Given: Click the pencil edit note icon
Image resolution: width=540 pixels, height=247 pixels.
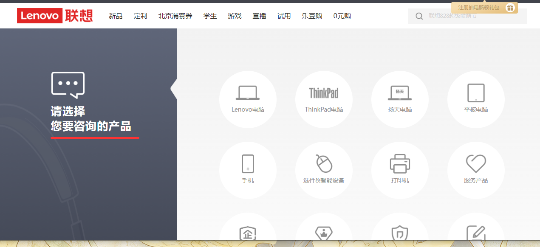Looking at the screenshot, I should pyautogui.click(x=476, y=233).
